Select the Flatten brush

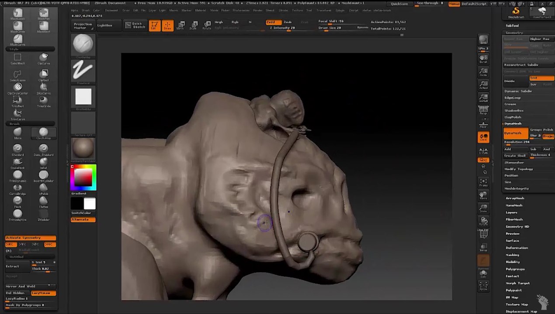click(44, 202)
